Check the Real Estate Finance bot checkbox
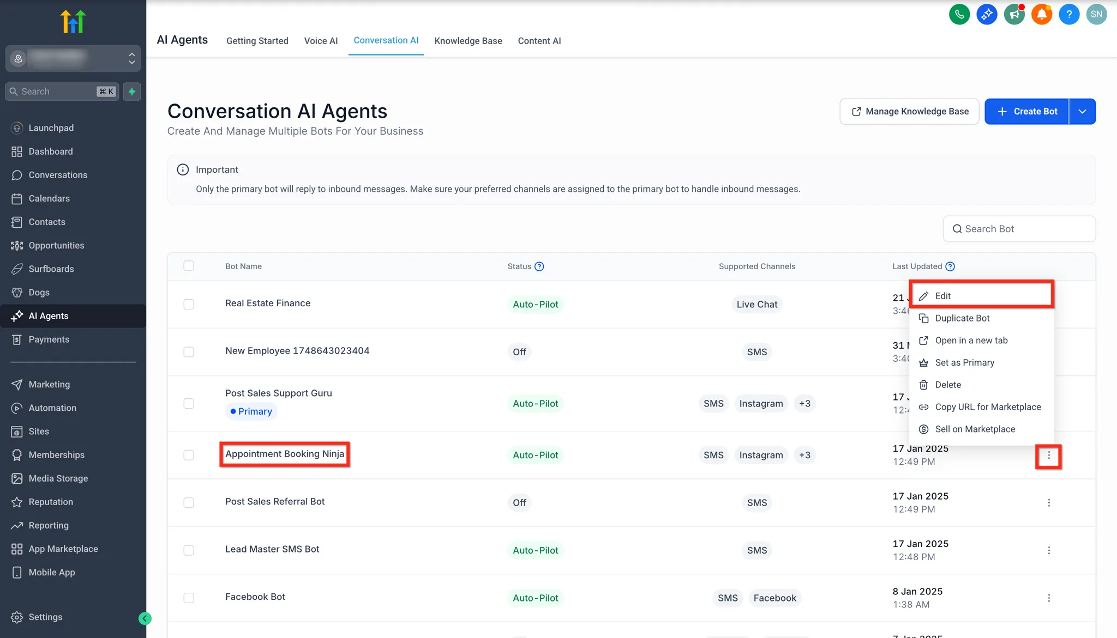This screenshot has height=638, width=1117. 189,304
